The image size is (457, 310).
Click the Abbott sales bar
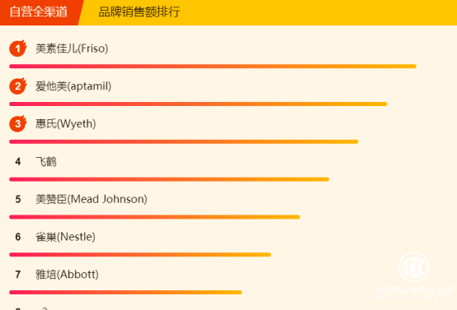[x=125, y=292]
